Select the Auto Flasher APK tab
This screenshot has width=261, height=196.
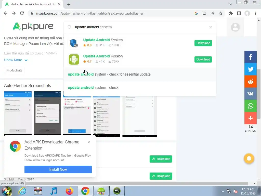tap(33, 4)
